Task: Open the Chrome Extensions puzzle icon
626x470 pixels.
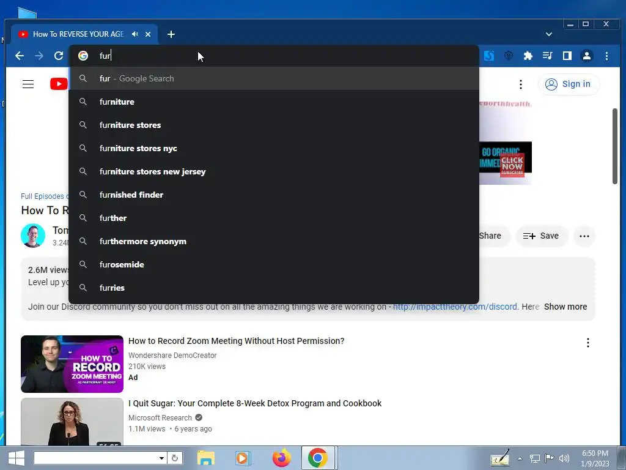Action: pyautogui.click(x=528, y=56)
